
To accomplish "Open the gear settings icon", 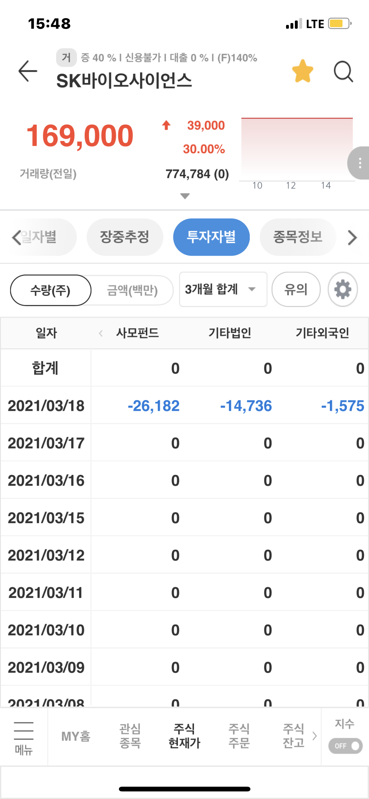I will 343,289.
